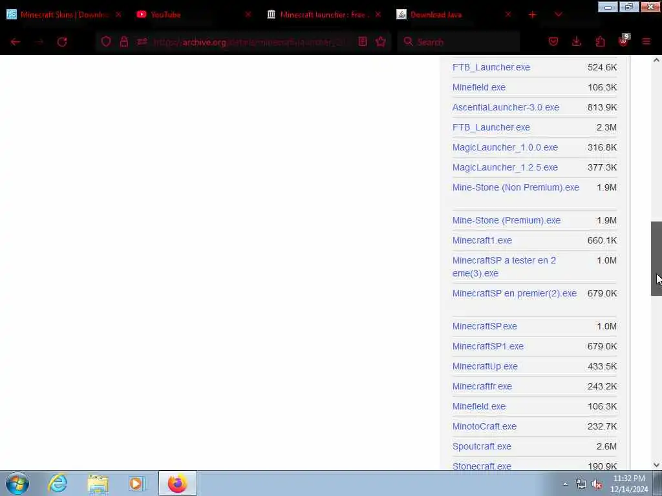Open the site permissions icon in address bar

coord(142,41)
